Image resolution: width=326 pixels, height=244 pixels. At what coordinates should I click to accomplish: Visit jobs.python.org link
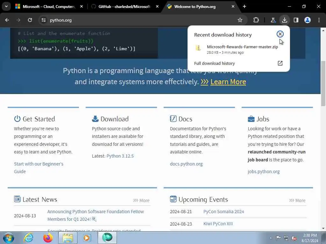pos(264,172)
